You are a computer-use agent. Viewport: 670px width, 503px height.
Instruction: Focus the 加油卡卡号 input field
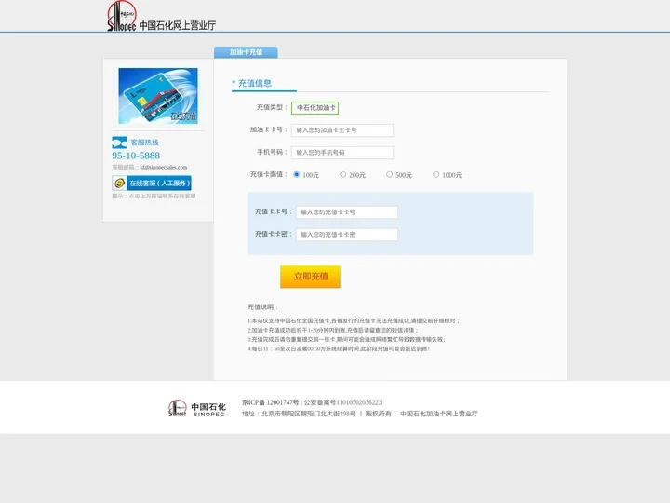tap(342, 130)
